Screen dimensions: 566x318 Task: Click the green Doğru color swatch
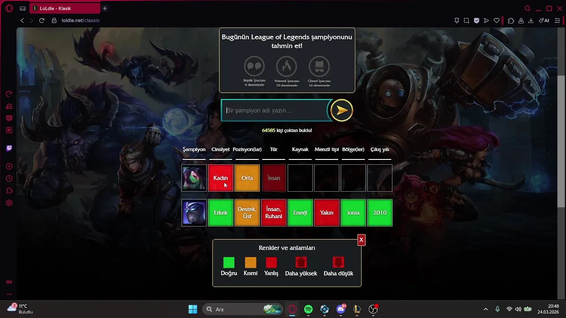229,263
